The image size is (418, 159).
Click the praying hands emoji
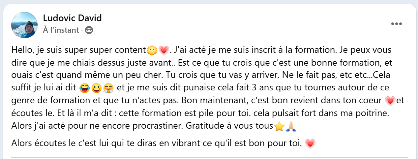click(x=290, y=126)
